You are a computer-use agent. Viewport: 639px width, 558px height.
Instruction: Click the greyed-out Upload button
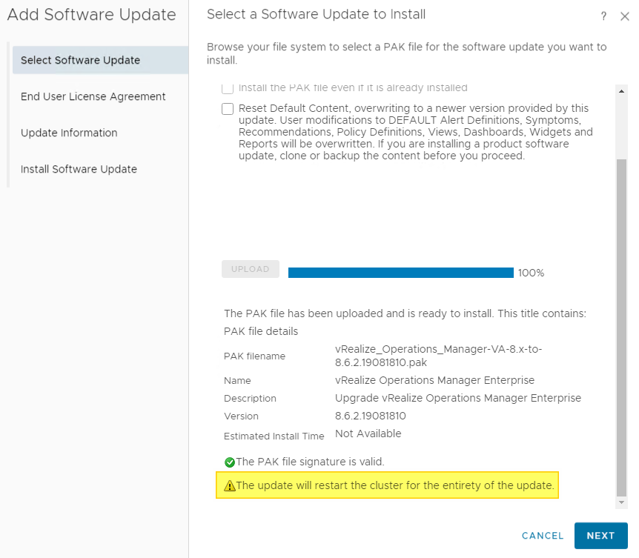250,269
